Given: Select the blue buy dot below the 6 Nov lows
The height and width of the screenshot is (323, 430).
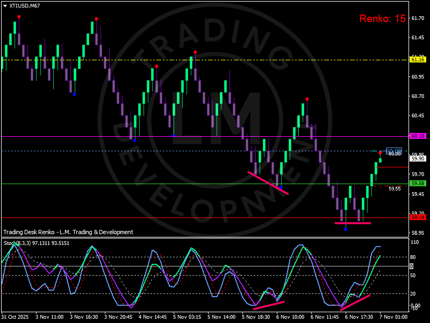Looking at the screenshot, I should click(x=346, y=229).
